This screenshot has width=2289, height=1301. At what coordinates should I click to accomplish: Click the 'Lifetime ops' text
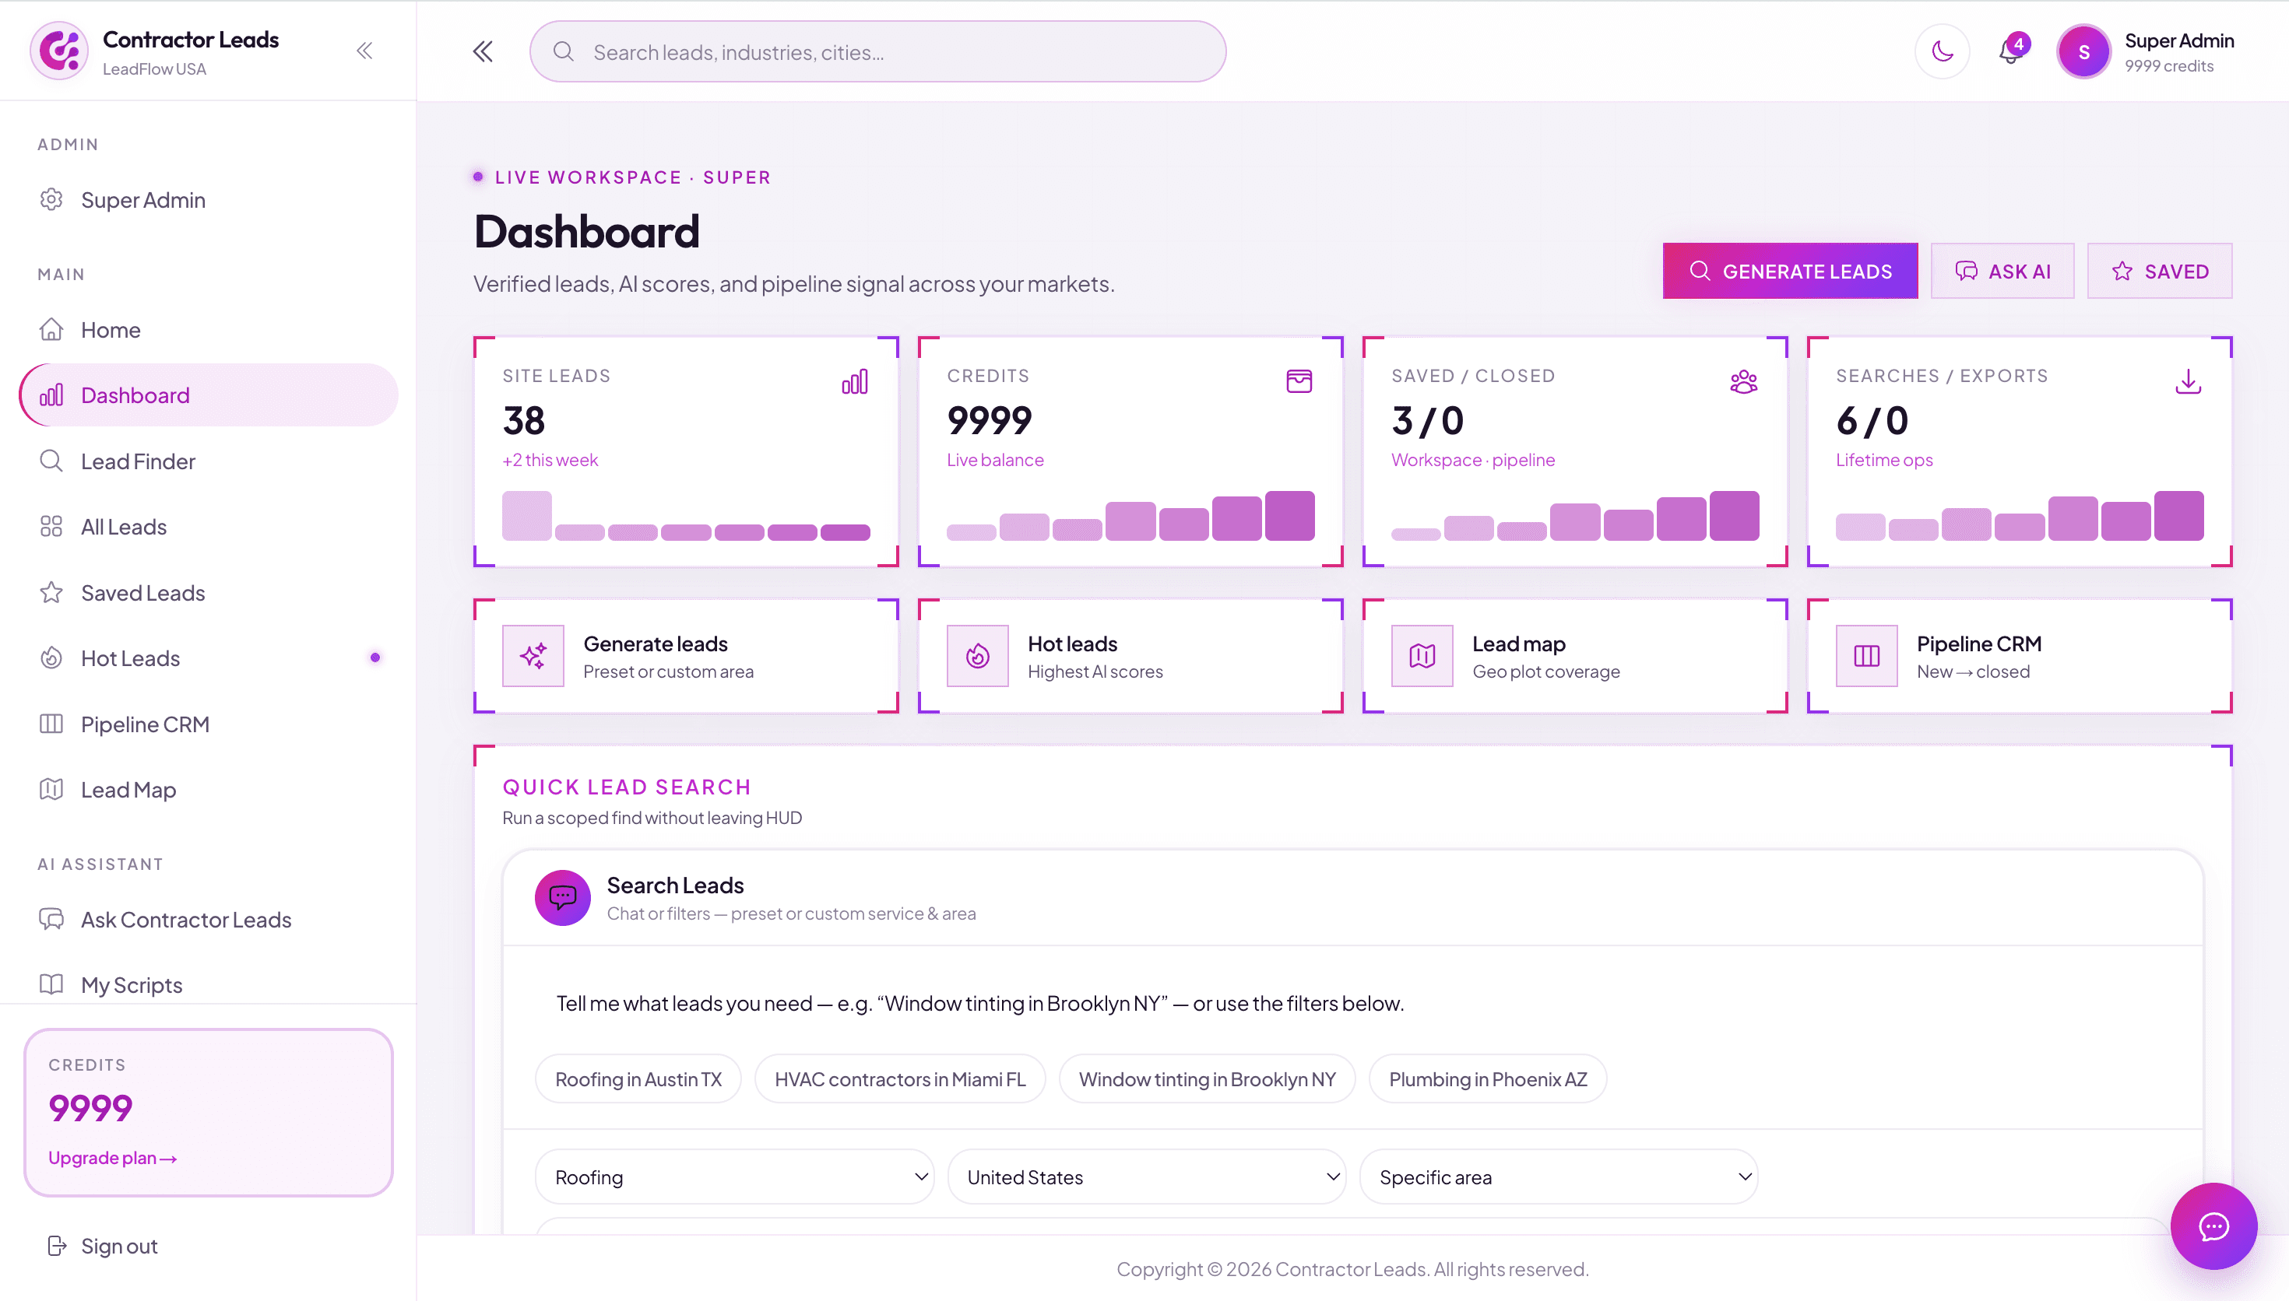(x=1884, y=459)
